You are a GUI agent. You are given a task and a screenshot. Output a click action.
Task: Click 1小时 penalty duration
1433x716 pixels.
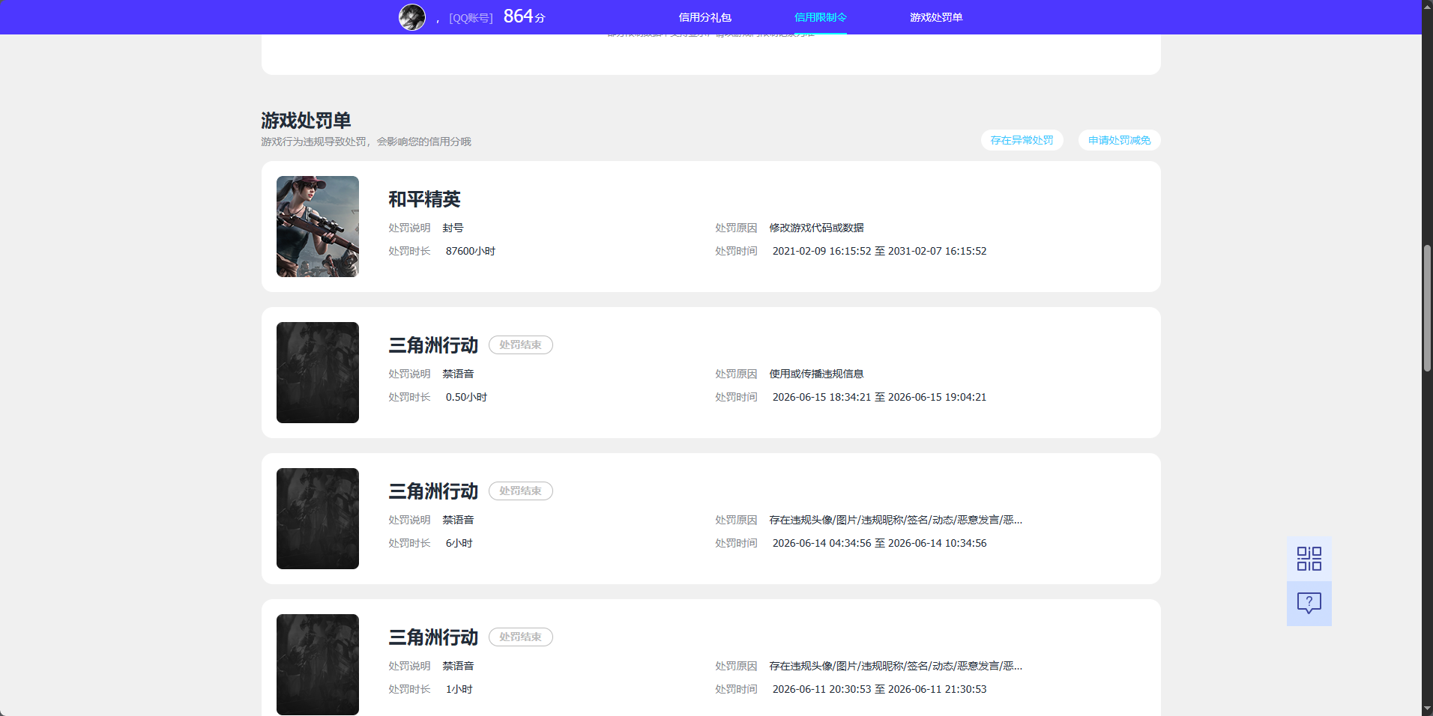pyautogui.click(x=459, y=689)
